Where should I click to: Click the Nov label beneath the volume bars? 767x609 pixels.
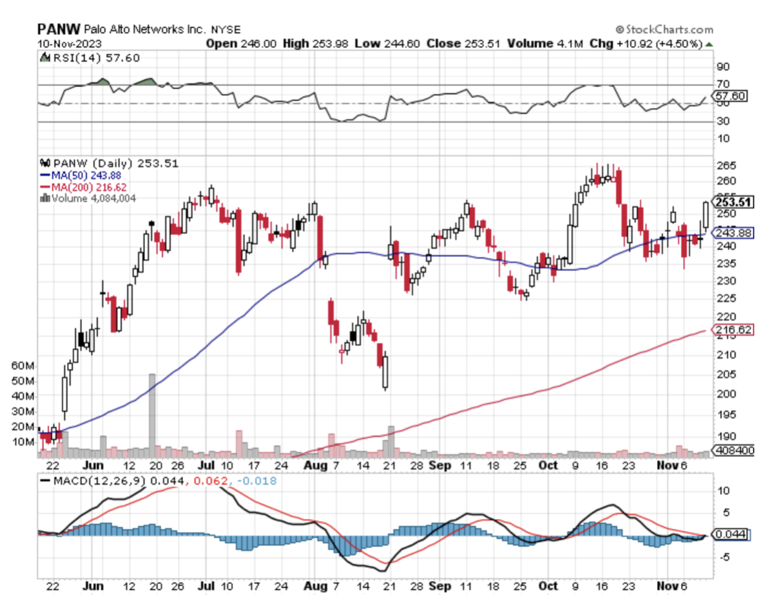[x=667, y=465]
